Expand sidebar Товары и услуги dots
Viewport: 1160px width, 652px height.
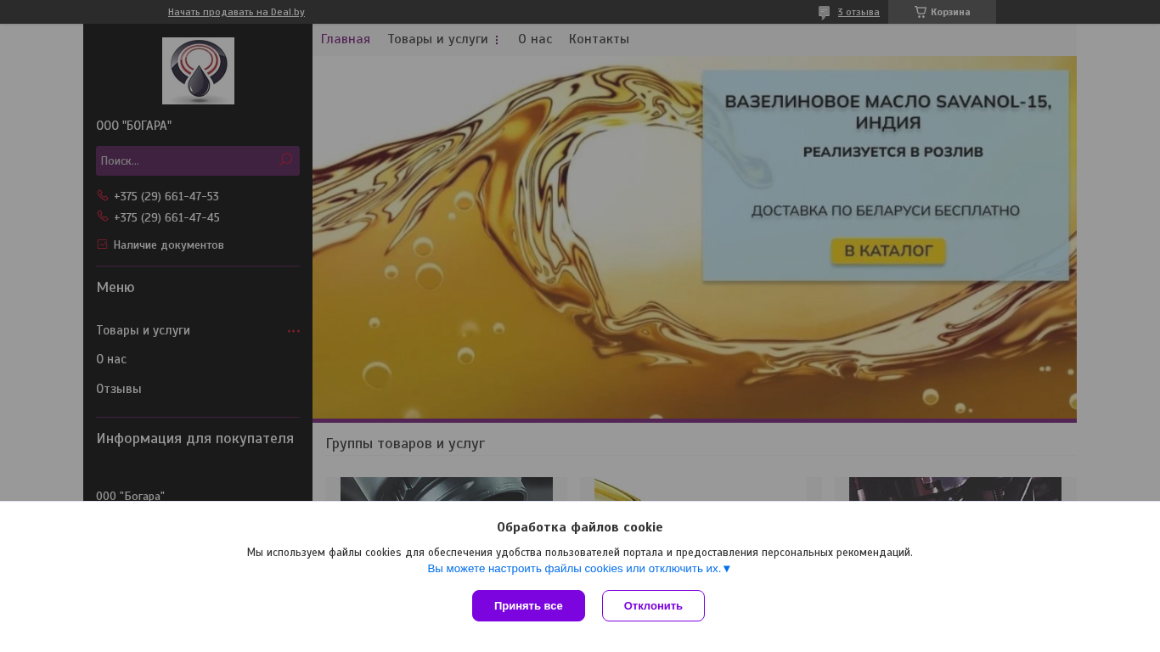click(294, 331)
